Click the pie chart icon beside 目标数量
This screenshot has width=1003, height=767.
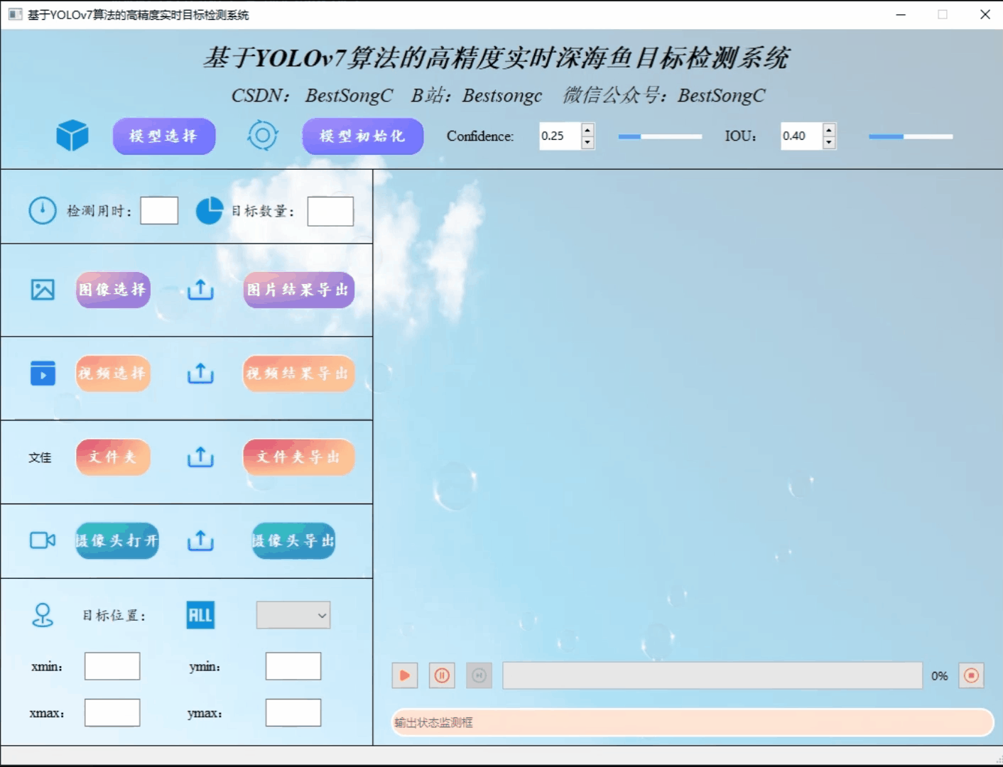point(210,210)
